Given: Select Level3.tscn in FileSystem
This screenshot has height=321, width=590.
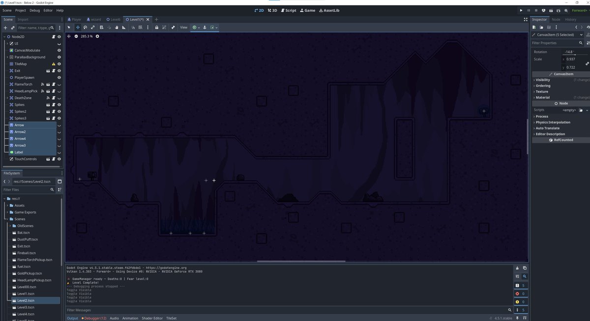Looking at the screenshot, I should (26, 307).
